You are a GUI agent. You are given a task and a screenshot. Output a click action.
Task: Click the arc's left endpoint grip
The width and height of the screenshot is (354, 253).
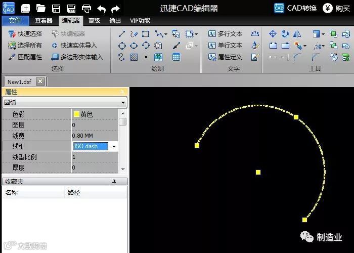(x=197, y=145)
